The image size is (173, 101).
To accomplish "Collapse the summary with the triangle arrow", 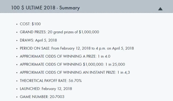I will (x=160, y=9).
